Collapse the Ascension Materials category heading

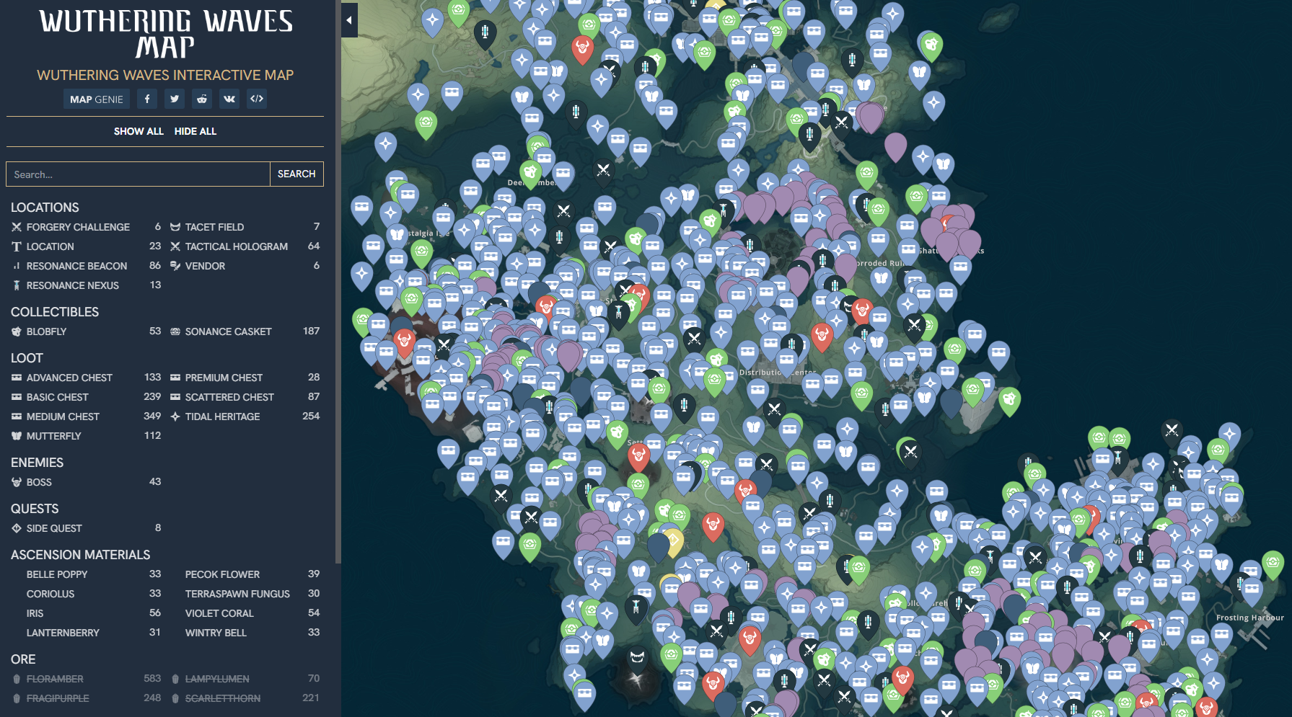[x=81, y=555]
